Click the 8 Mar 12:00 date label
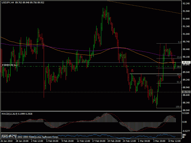Screen dimensions: 191x143 click(x=174, y=141)
